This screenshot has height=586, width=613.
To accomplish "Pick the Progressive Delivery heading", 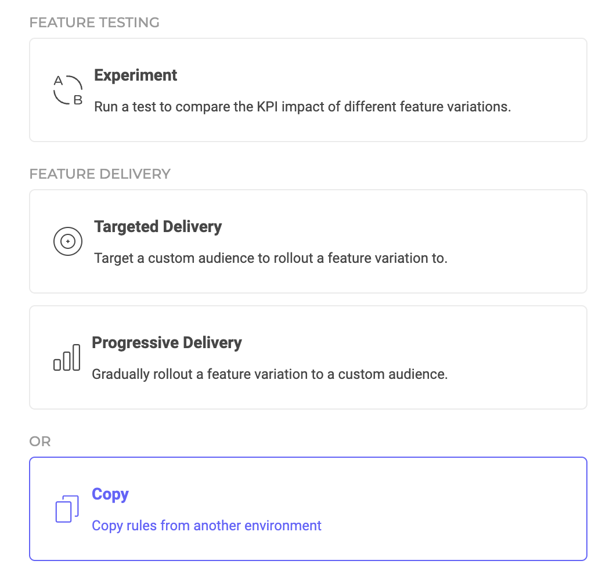I will point(167,342).
